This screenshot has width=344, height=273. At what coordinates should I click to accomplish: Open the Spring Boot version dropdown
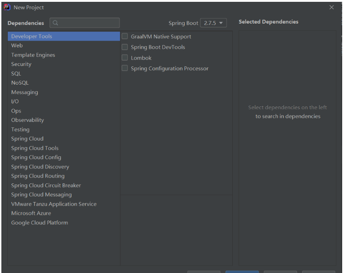coord(214,23)
